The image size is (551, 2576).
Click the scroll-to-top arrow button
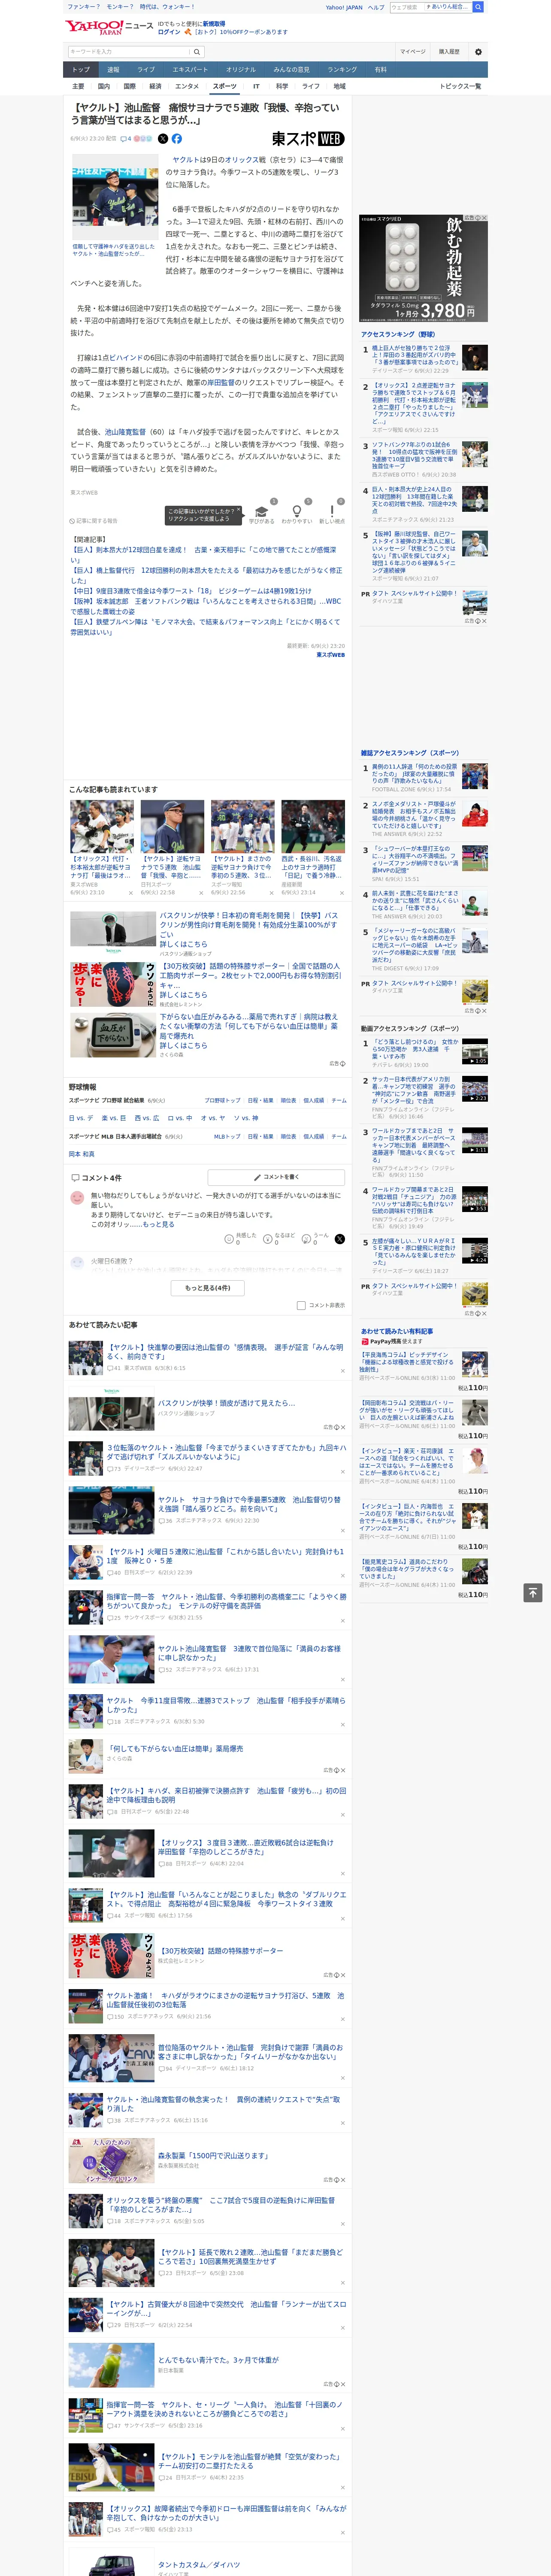point(534,1592)
